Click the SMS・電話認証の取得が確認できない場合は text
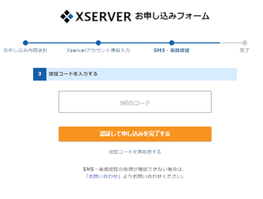Screen dimensions: 263x199 (134, 169)
